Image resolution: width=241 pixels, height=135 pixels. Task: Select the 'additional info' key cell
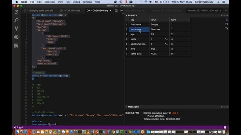[x=139, y=44]
